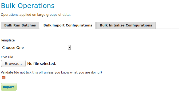The image size is (179, 108).
Task: Click the 'No file selected.' text
Action: [x=42, y=64]
